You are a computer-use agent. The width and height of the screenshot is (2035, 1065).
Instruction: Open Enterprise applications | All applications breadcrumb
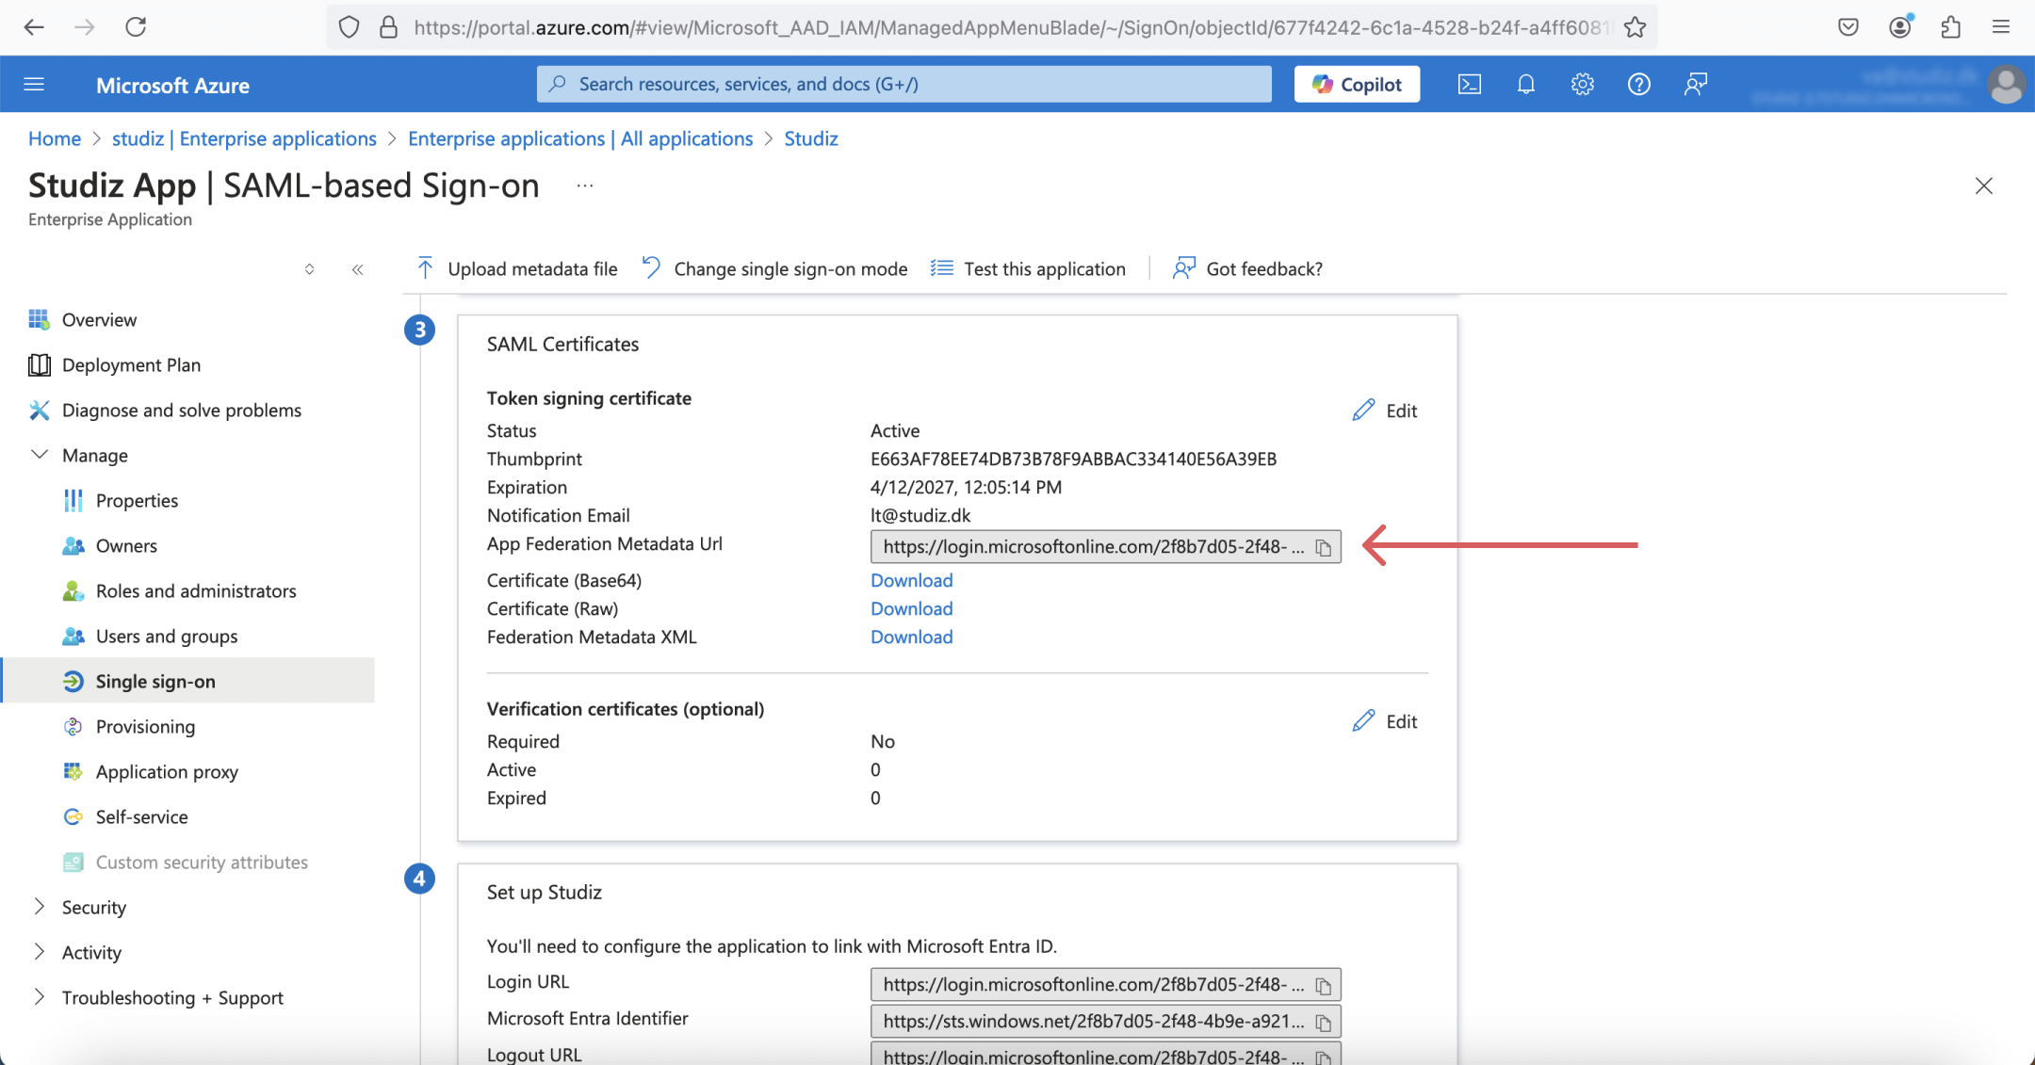580,139
